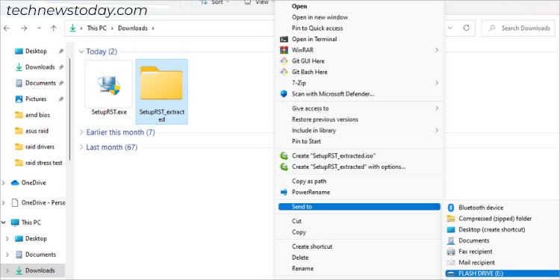Choose Pin to Start
This screenshot has width=560, height=280.
click(x=306, y=141)
